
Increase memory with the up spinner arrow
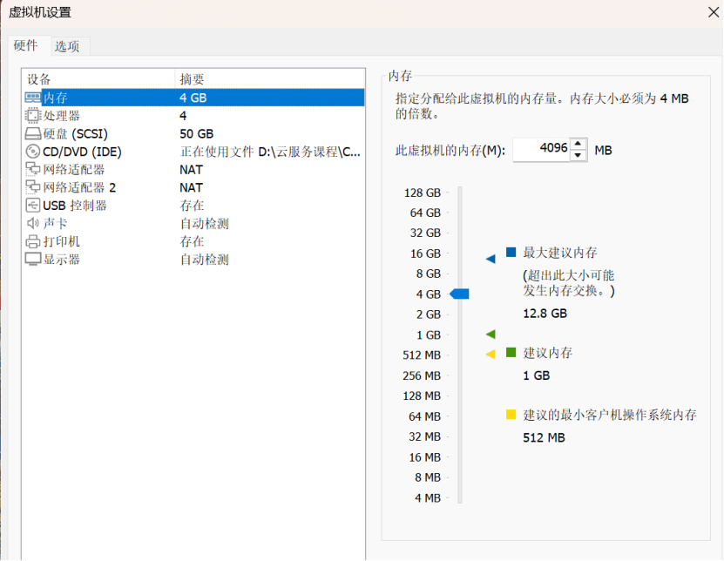point(579,144)
